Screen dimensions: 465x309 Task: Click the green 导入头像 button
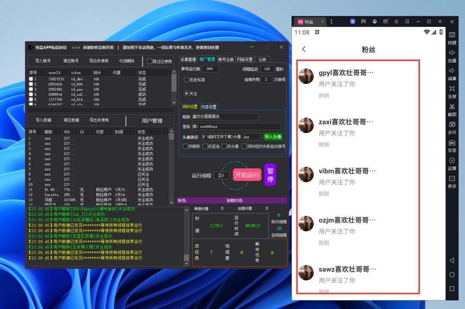(273, 137)
